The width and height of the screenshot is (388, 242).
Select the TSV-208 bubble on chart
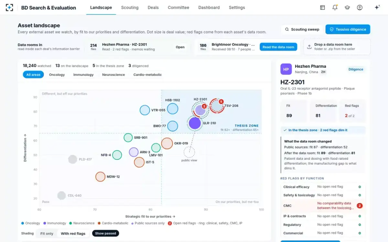(216, 106)
